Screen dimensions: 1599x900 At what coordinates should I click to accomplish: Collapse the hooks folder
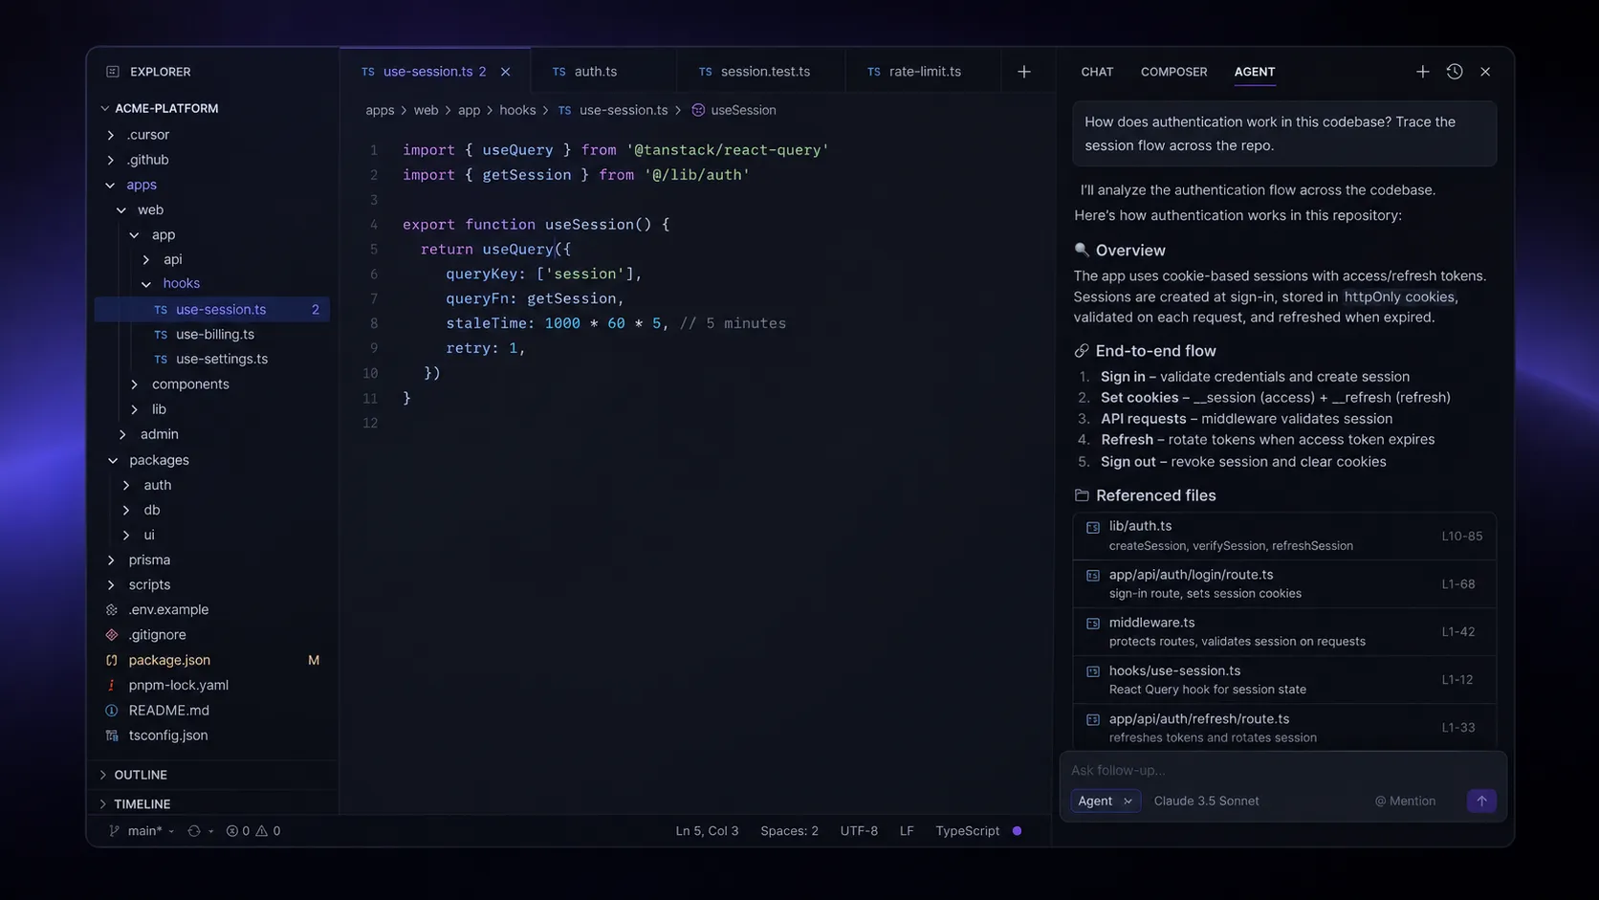[x=146, y=284]
